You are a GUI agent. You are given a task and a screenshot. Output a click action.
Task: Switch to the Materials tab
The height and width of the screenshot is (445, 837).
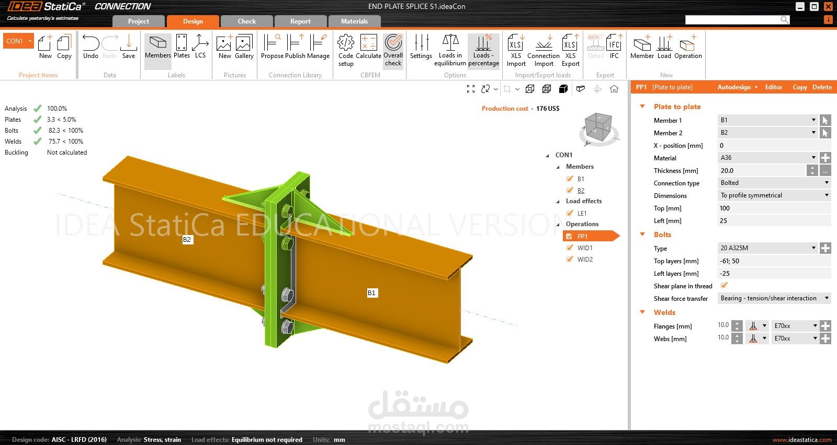[x=355, y=21]
